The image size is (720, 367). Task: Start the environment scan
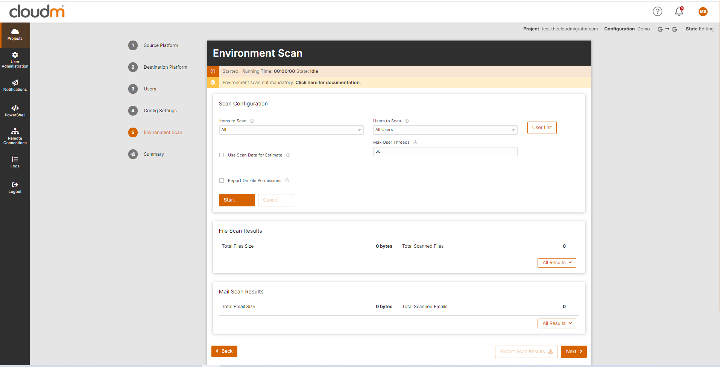(x=237, y=200)
